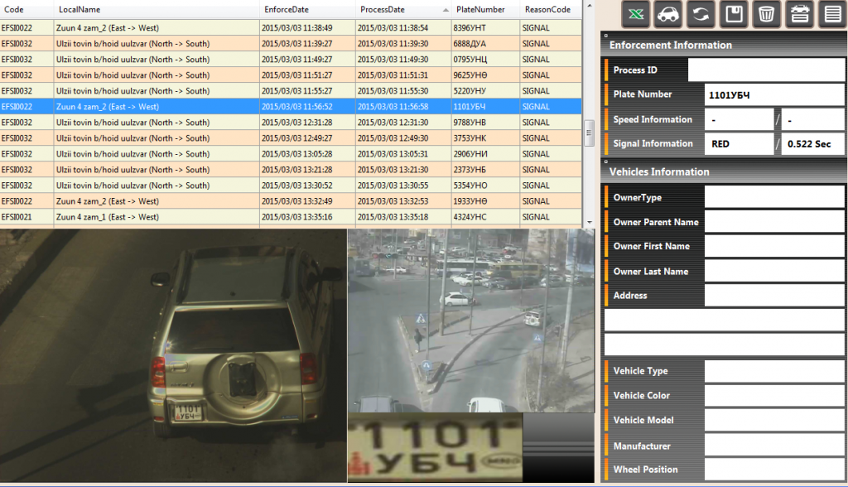This screenshot has height=487, width=848.
Task: Click the LocalName column header
Action: pos(79,9)
